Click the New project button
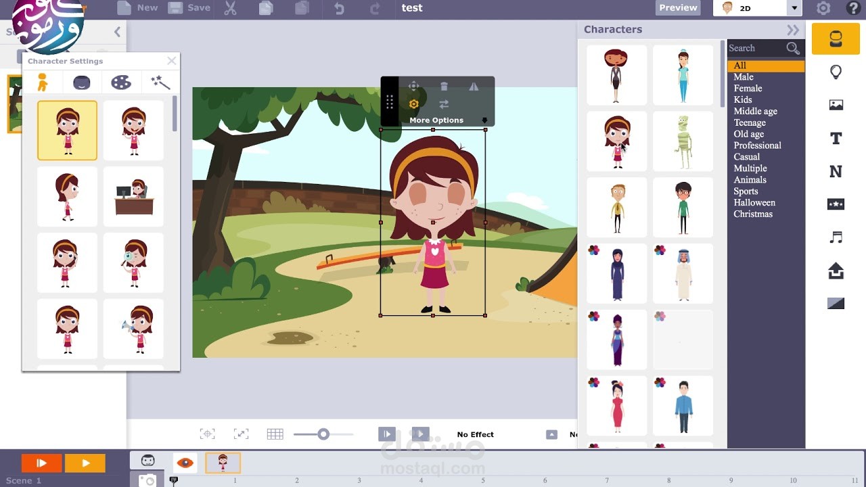Viewport: 866px width, 487px height. [137, 8]
